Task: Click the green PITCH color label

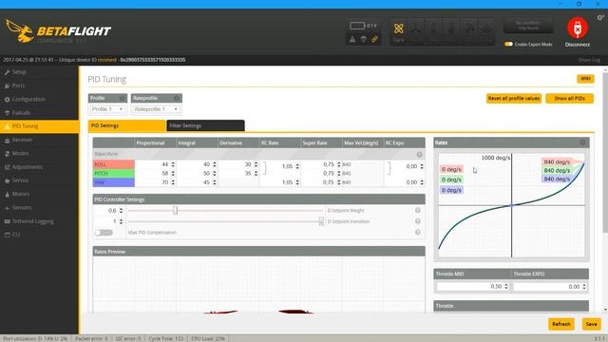Action: coord(114,173)
